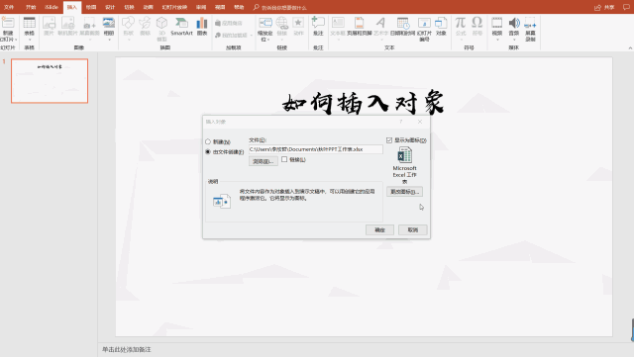Click the New Slide icon

tap(8, 23)
